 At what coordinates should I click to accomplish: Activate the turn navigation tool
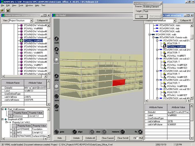56,96
